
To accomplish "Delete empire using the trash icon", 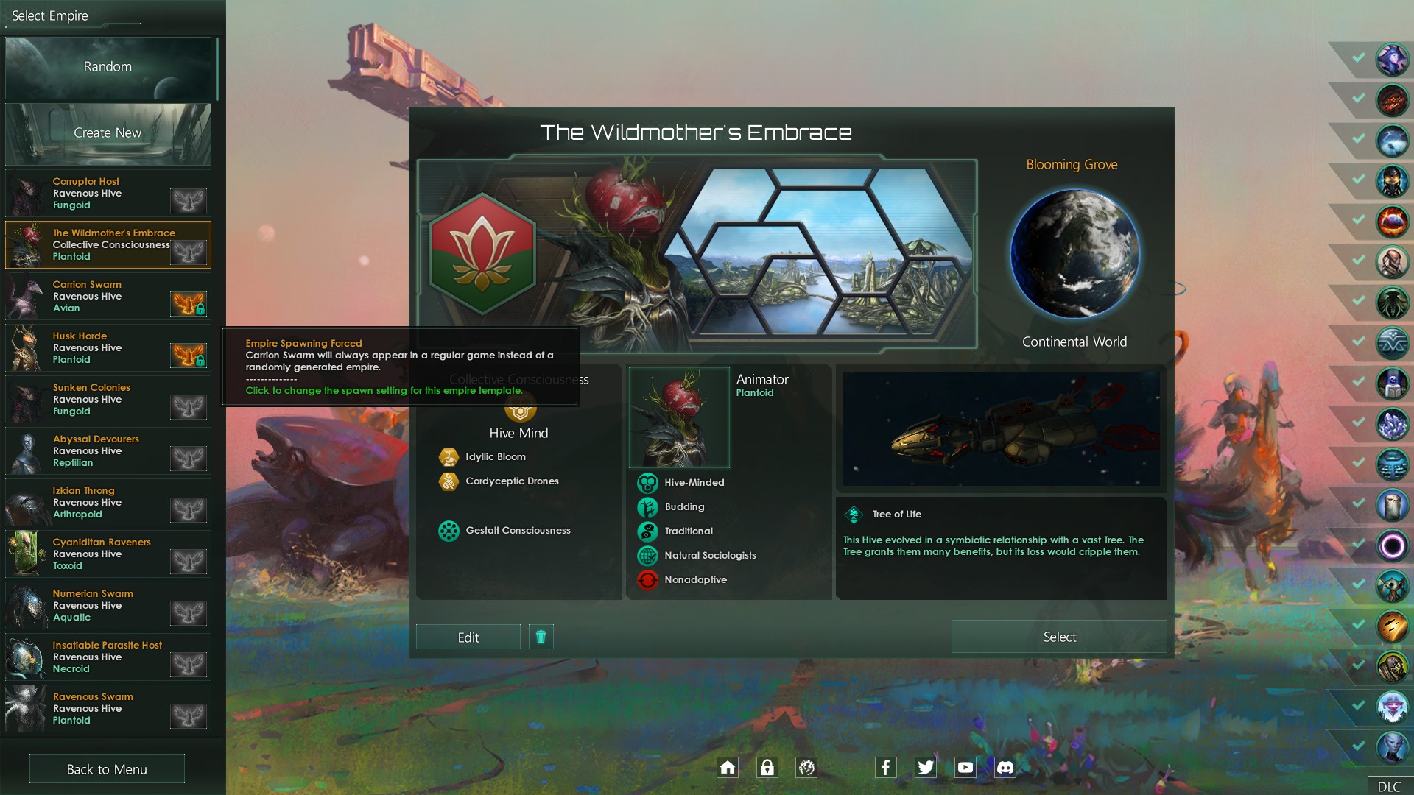I will pos(541,637).
